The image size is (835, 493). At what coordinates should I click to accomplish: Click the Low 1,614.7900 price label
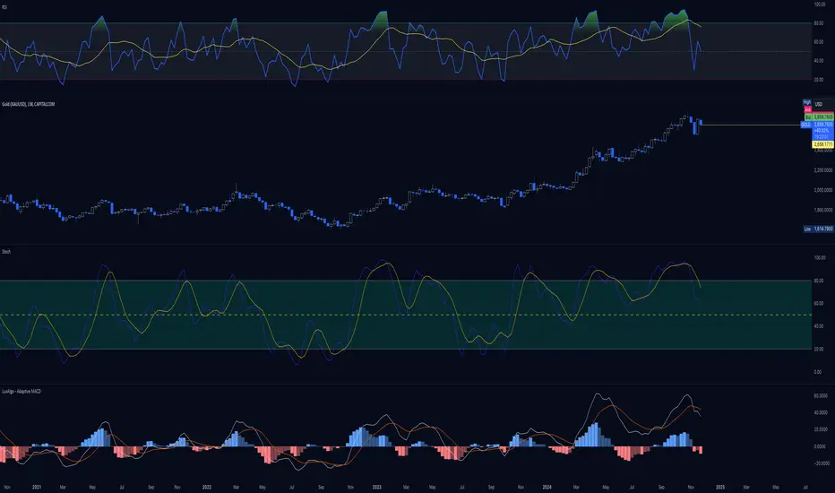point(819,229)
